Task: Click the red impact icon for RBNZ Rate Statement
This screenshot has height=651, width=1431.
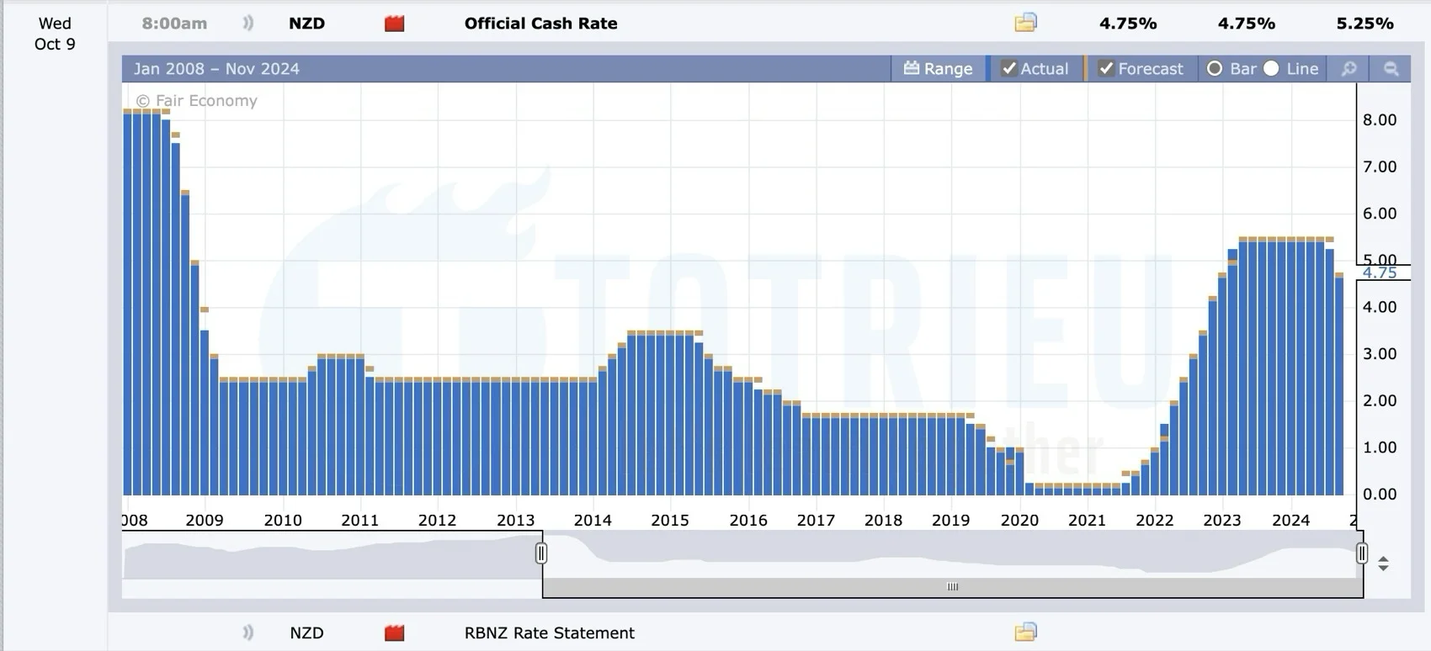Action: click(x=394, y=632)
